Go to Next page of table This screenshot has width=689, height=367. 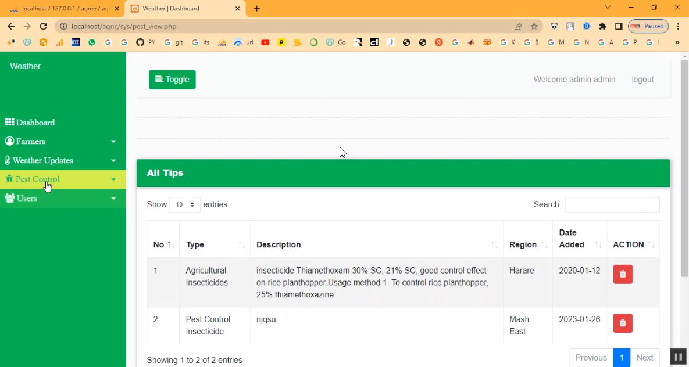644,358
